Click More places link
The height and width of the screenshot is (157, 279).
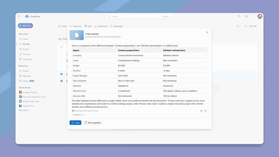click(24, 110)
